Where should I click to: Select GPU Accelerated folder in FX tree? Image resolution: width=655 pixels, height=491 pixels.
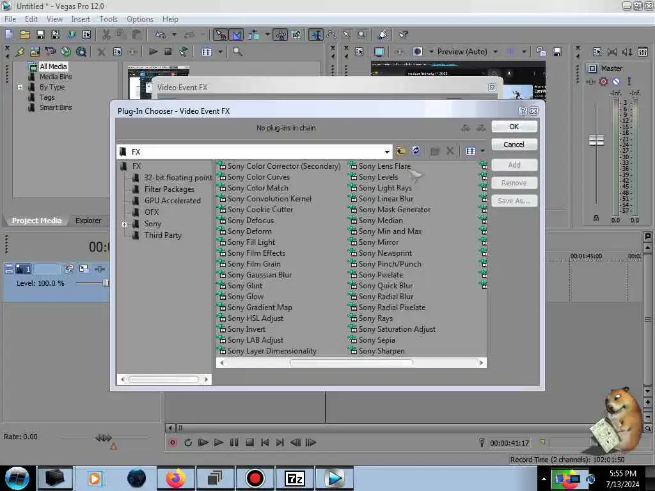[173, 201]
